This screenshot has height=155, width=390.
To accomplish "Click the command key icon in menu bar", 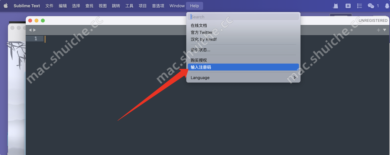I will 348,6.
